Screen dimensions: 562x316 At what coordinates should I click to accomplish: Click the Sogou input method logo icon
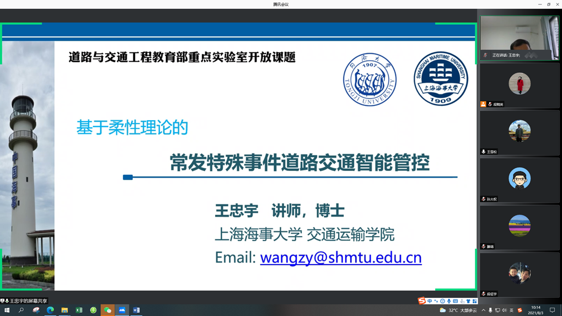point(422,301)
